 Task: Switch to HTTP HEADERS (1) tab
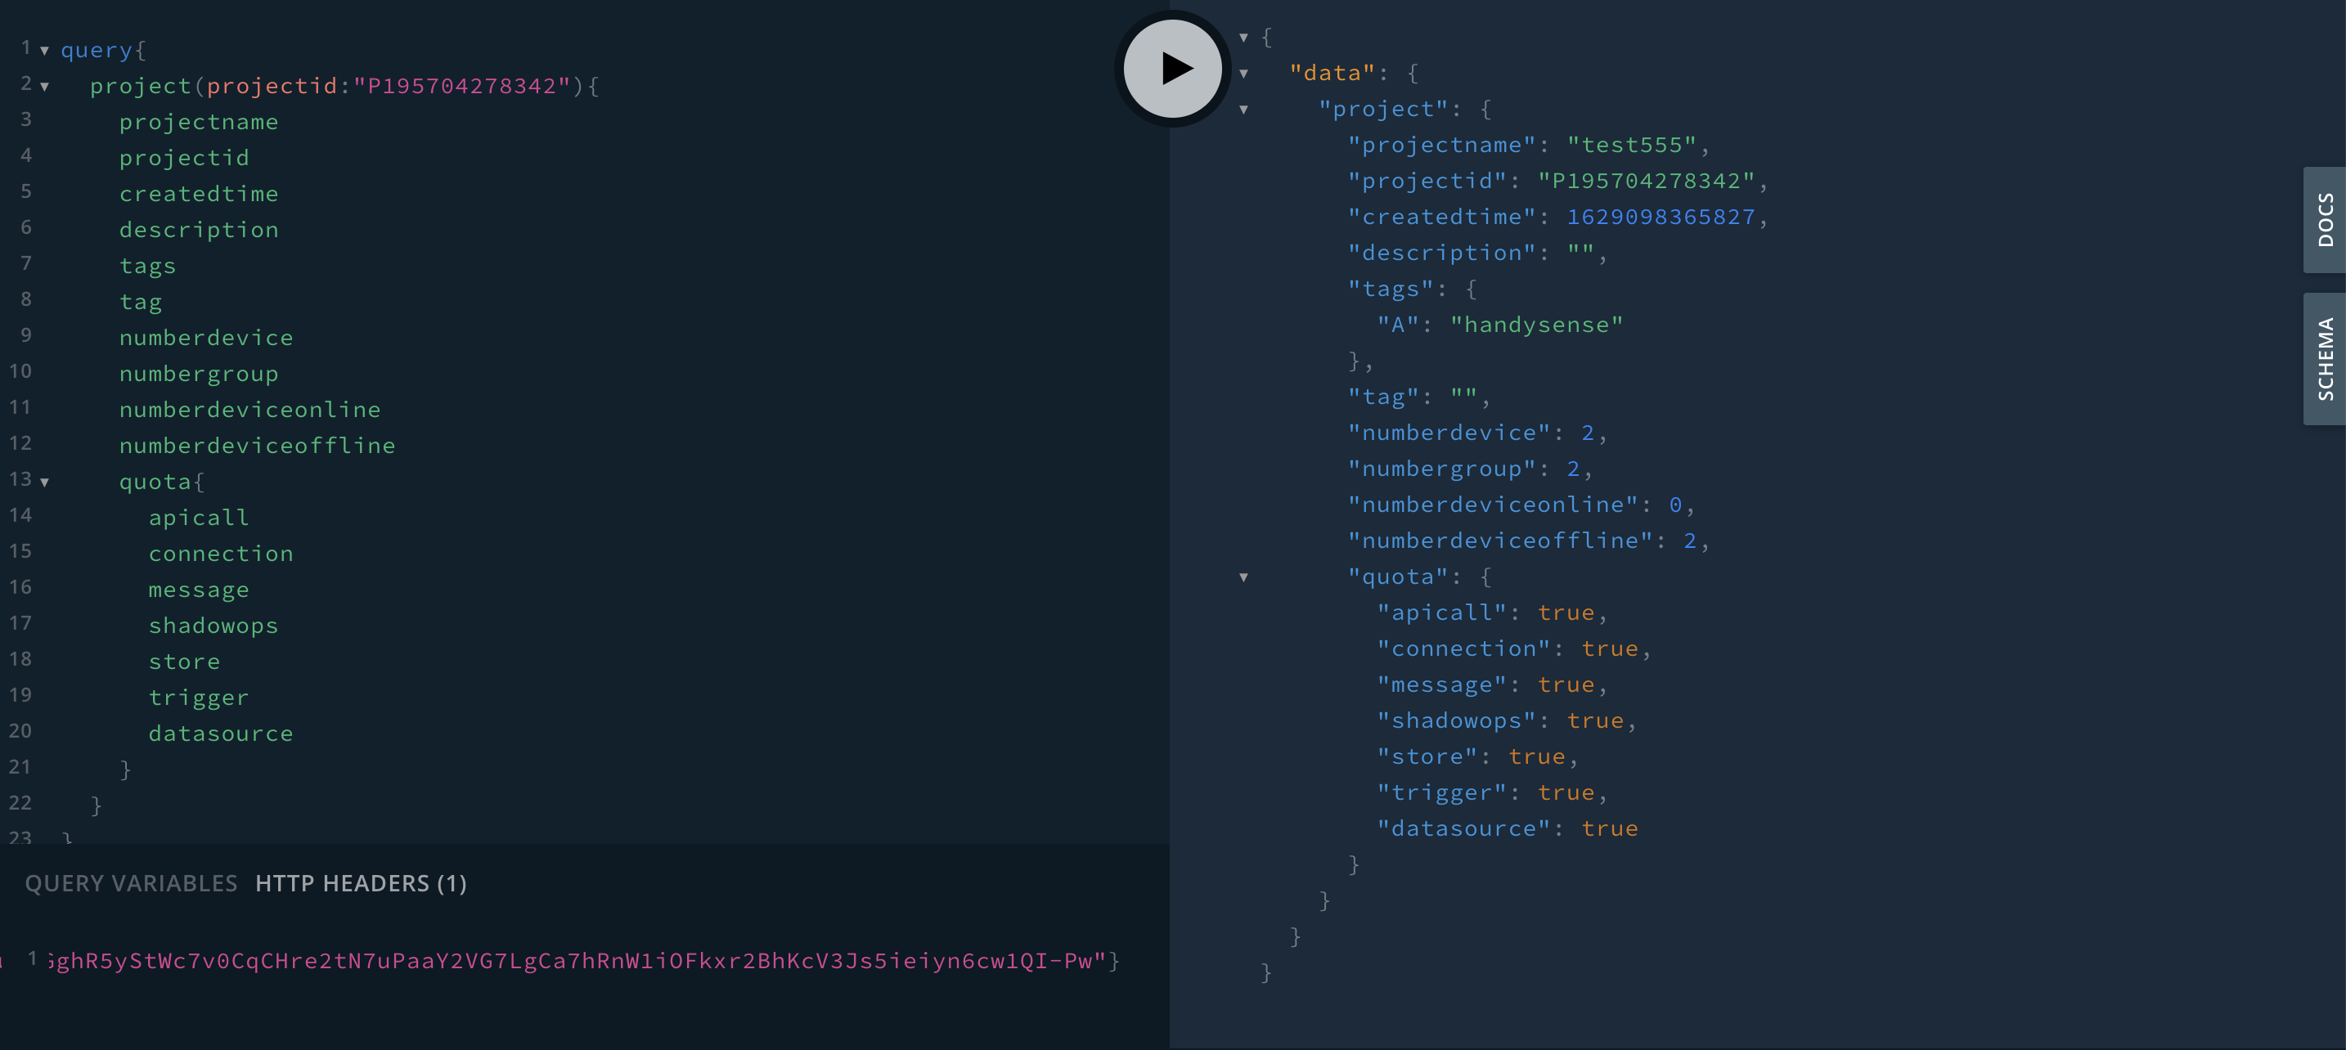[361, 883]
